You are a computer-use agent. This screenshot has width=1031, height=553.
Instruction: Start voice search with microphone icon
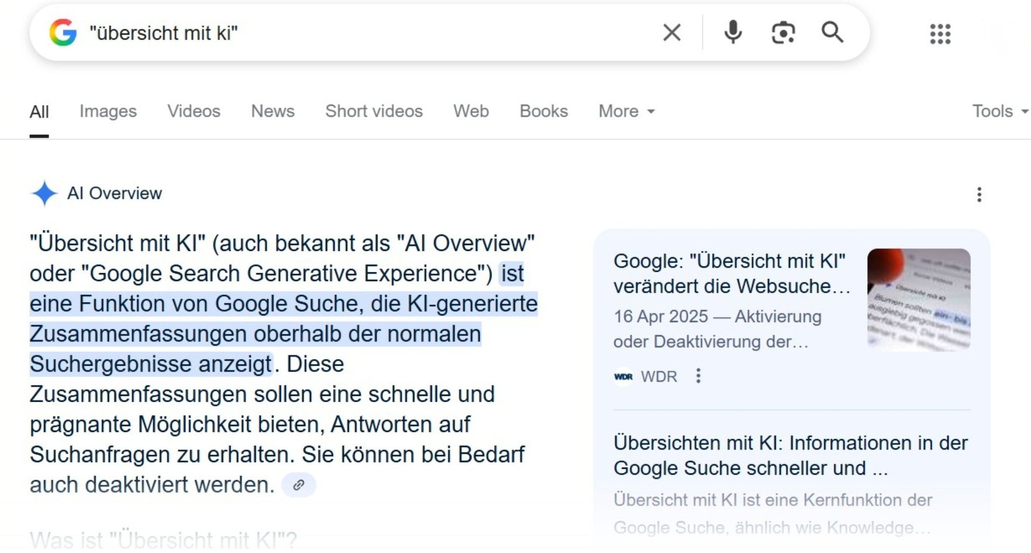coord(733,32)
